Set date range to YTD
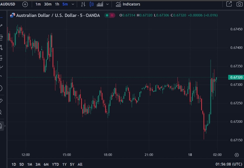 (55, 164)
